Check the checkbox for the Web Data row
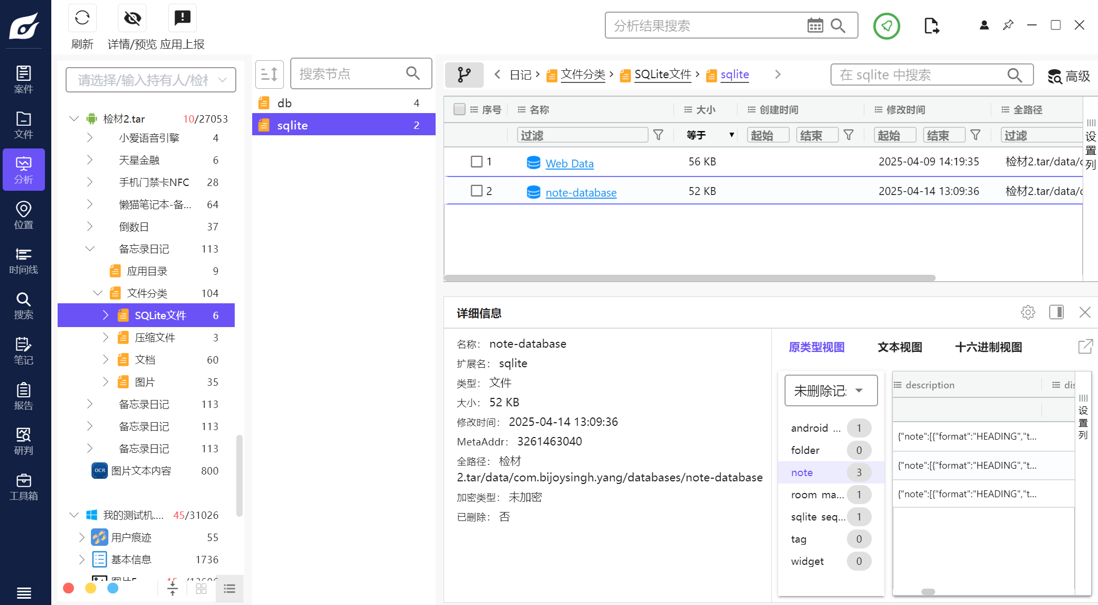1098x605 pixels. 476,161
